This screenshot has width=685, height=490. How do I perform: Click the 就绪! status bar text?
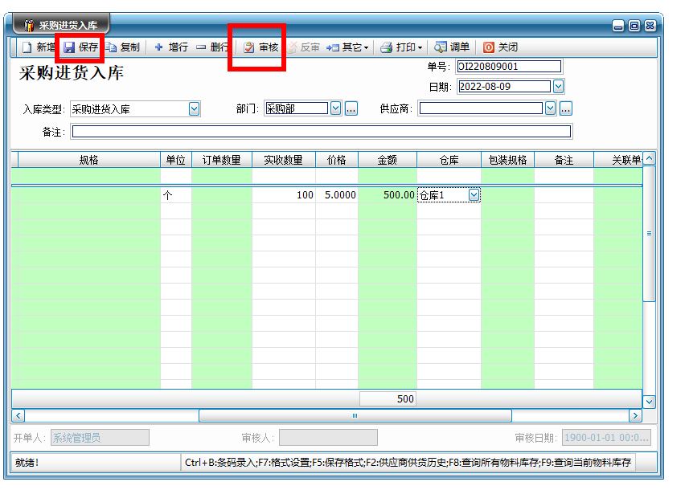point(27,463)
